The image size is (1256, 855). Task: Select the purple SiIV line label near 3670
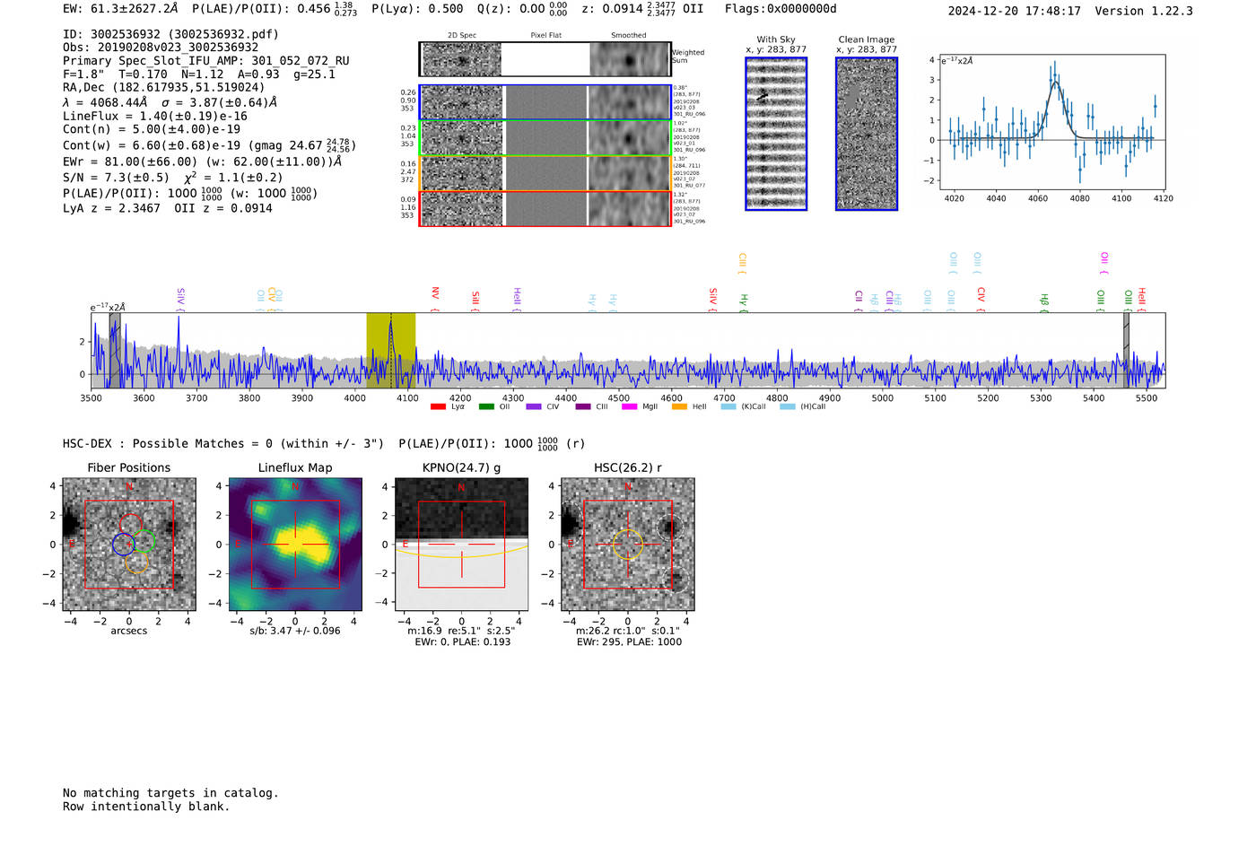pyautogui.click(x=180, y=299)
